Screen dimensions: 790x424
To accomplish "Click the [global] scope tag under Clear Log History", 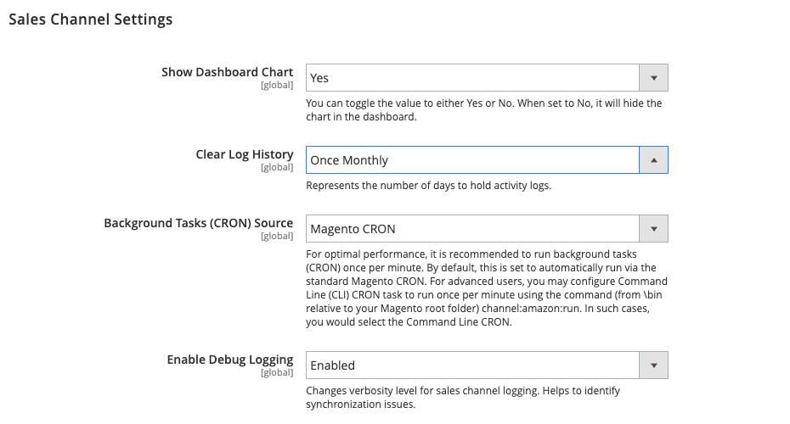I will (x=277, y=168).
